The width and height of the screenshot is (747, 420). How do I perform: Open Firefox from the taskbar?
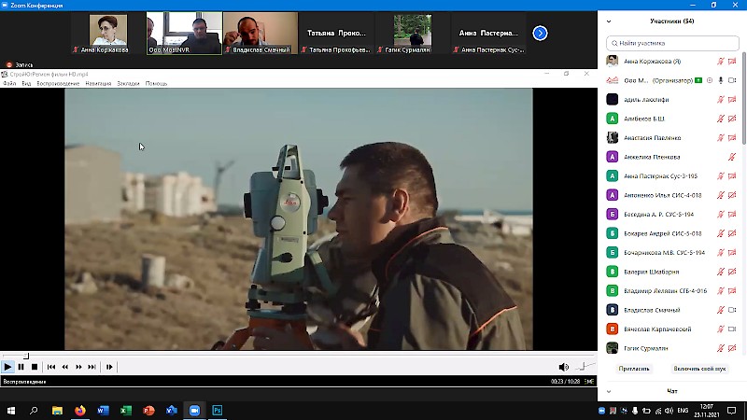[x=79, y=410]
